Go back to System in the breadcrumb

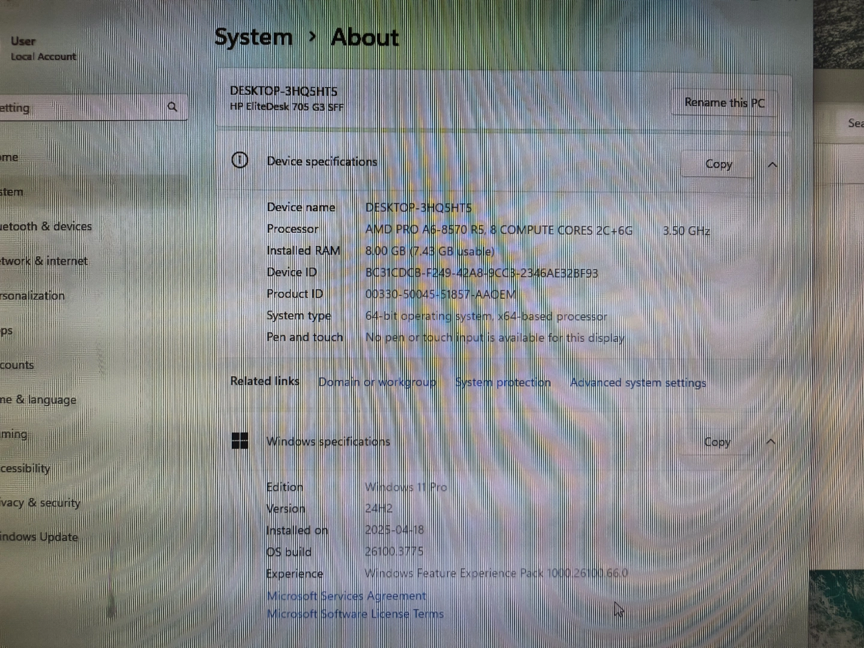253,37
